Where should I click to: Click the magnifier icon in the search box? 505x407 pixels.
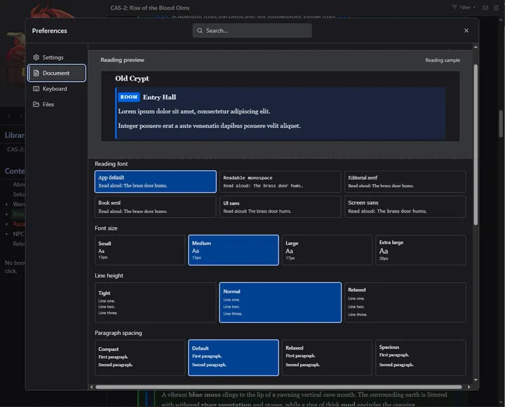(x=200, y=31)
